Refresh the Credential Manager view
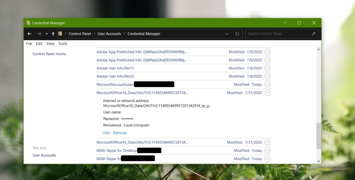 237,34
